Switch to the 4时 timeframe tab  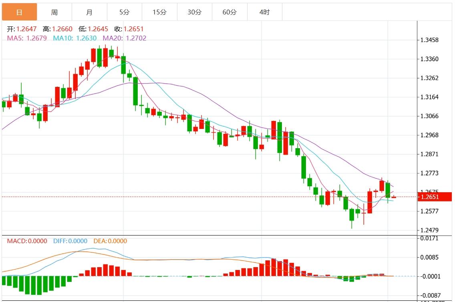[264, 12]
